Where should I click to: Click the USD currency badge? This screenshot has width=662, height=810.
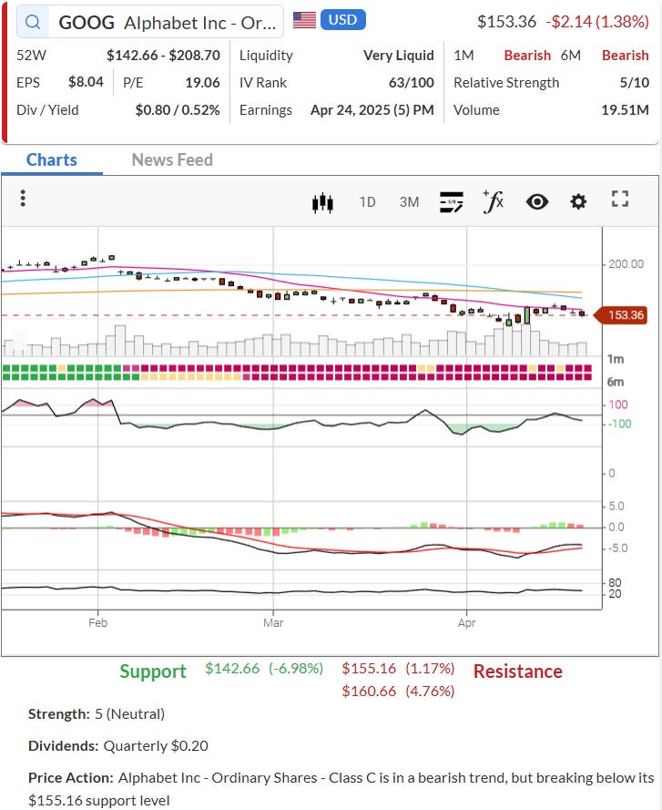[343, 20]
